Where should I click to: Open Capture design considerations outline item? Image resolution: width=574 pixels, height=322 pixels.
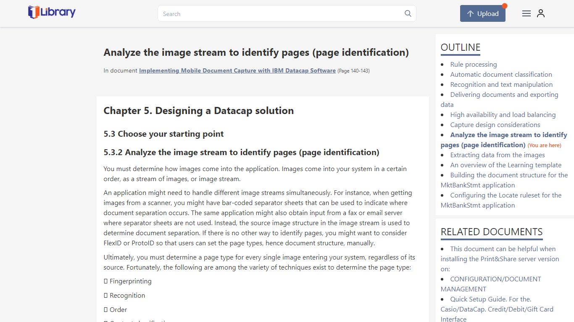495,125
